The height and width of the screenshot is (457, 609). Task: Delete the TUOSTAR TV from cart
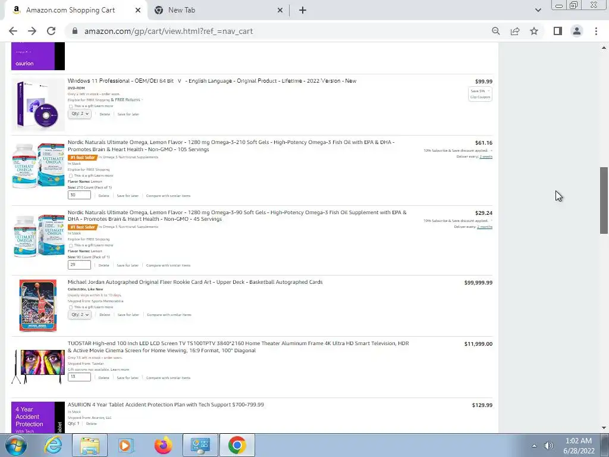point(103,378)
